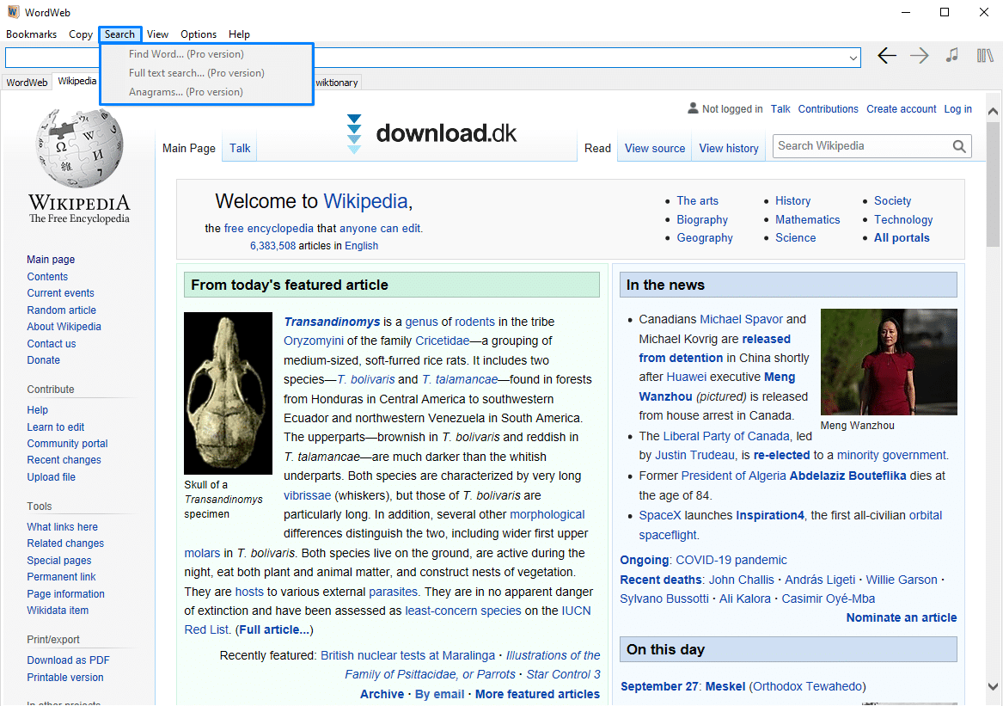The image size is (1003, 706).
Task: Click the More featured articles link
Action: (x=537, y=695)
